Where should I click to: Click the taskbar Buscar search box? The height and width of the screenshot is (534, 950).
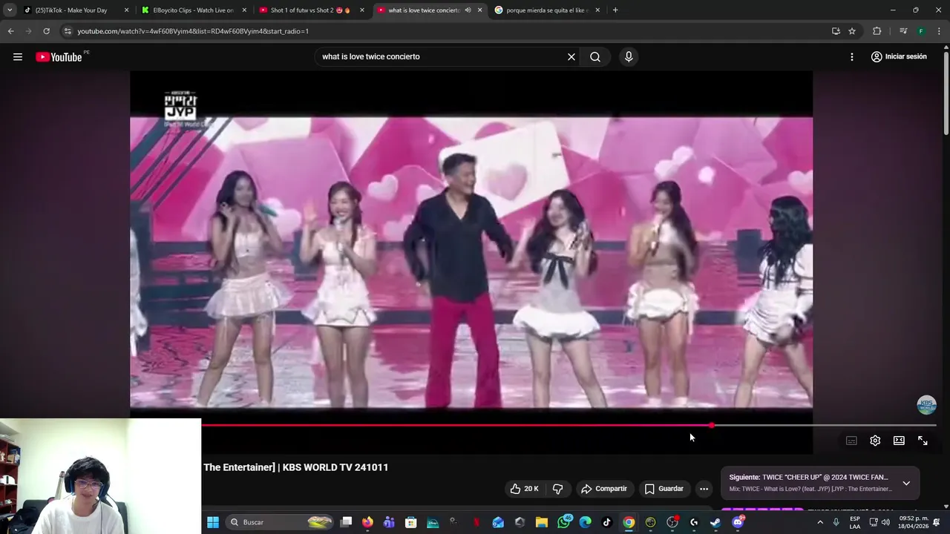279,522
